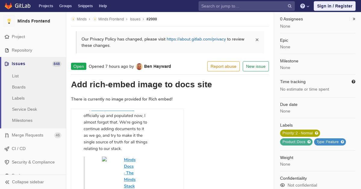Click the Not confidential eye icon
Image resolution: width=361 pixels, height=189 pixels.
282,185
